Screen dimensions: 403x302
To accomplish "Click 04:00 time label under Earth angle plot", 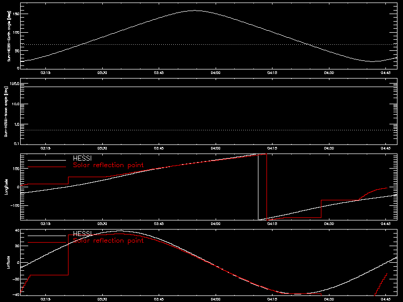I will coord(216,73).
